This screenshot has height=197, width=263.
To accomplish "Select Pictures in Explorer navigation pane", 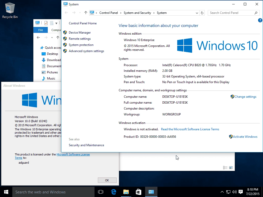I will 50,72.
